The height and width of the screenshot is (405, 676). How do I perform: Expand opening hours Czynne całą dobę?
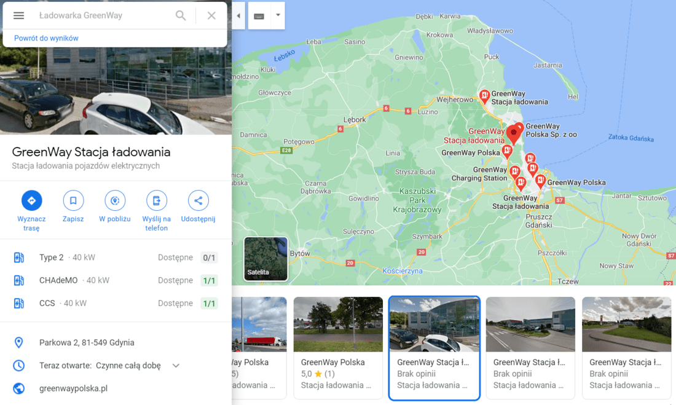tap(176, 365)
